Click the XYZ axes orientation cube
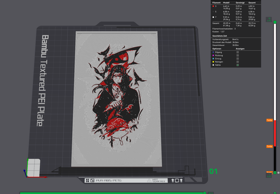The image size is (280, 194). click(x=34, y=168)
